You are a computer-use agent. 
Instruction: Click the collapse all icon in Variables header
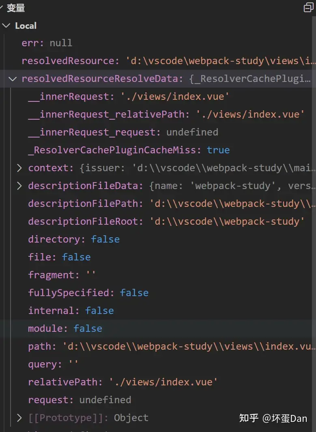click(x=308, y=7)
